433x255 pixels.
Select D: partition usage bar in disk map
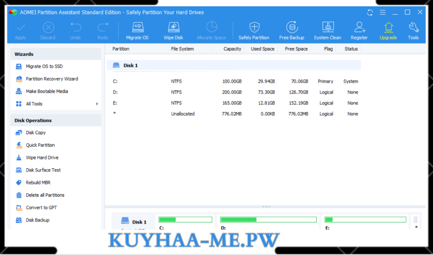point(269,219)
